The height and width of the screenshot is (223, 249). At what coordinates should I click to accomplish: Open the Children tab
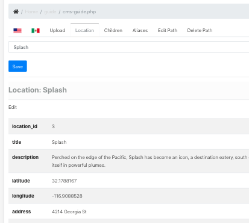tap(113, 30)
